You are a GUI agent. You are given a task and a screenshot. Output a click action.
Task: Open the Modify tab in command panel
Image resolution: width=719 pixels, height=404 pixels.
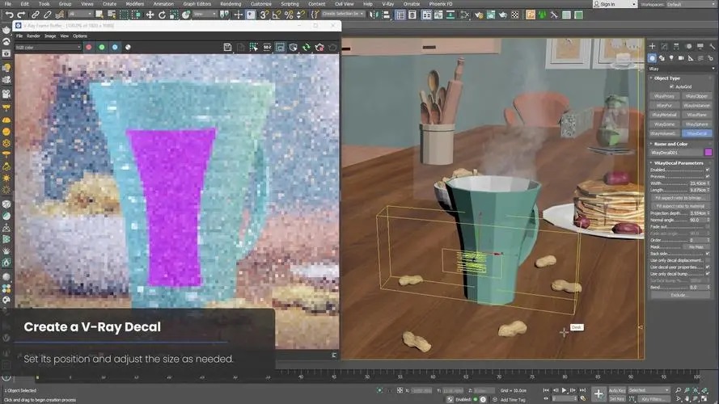(663, 47)
